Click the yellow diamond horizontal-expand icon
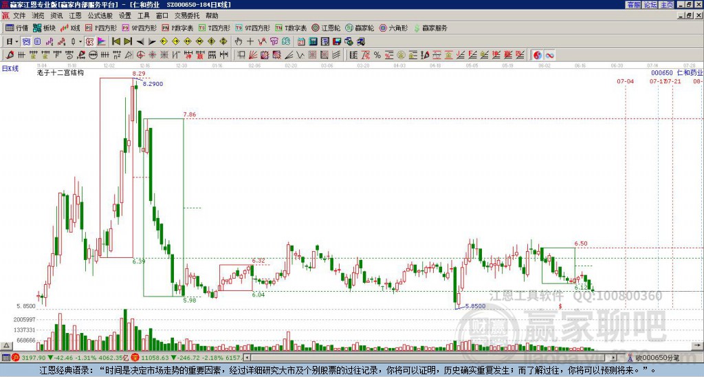Viewport: 704px width, 377px height. pyautogui.click(x=187, y=42)
